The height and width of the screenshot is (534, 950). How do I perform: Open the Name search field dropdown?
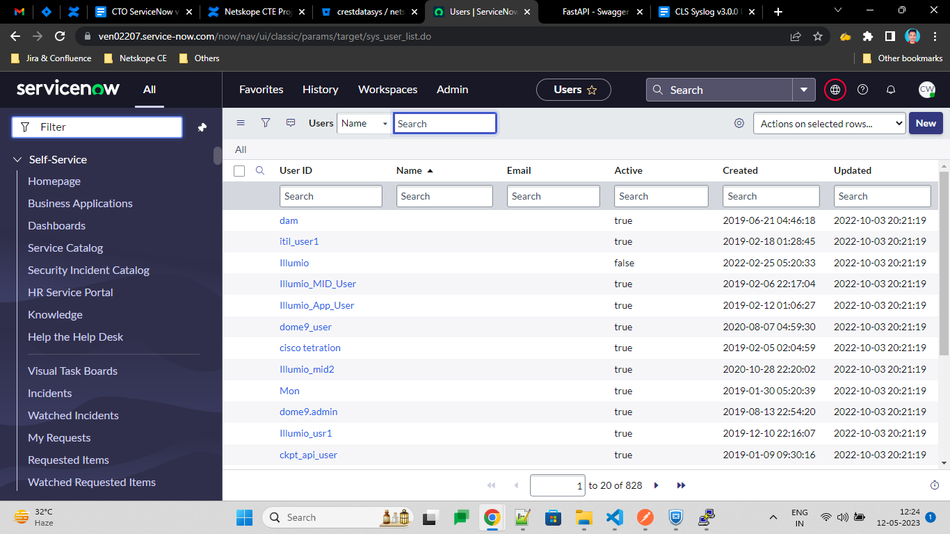(364, 124)
